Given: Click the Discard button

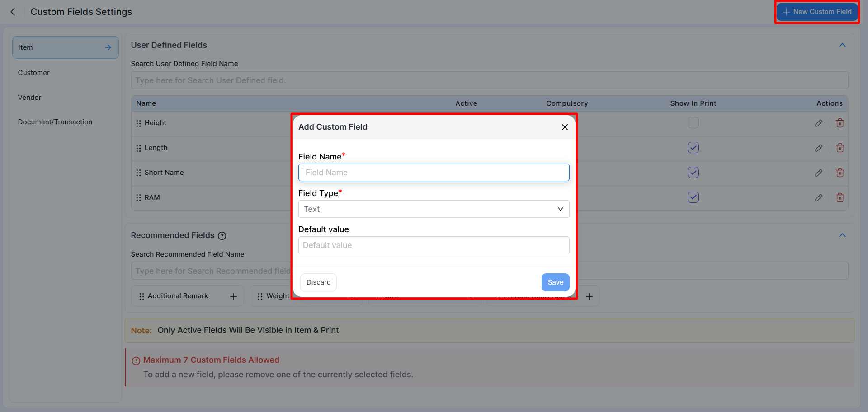Looking at the screenshot, I should [318, 282].
